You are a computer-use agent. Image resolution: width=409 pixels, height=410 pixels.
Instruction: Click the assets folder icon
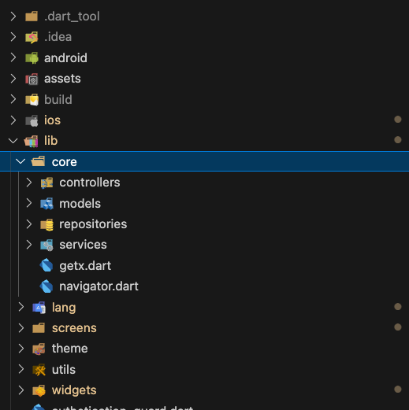click(32, 79)
